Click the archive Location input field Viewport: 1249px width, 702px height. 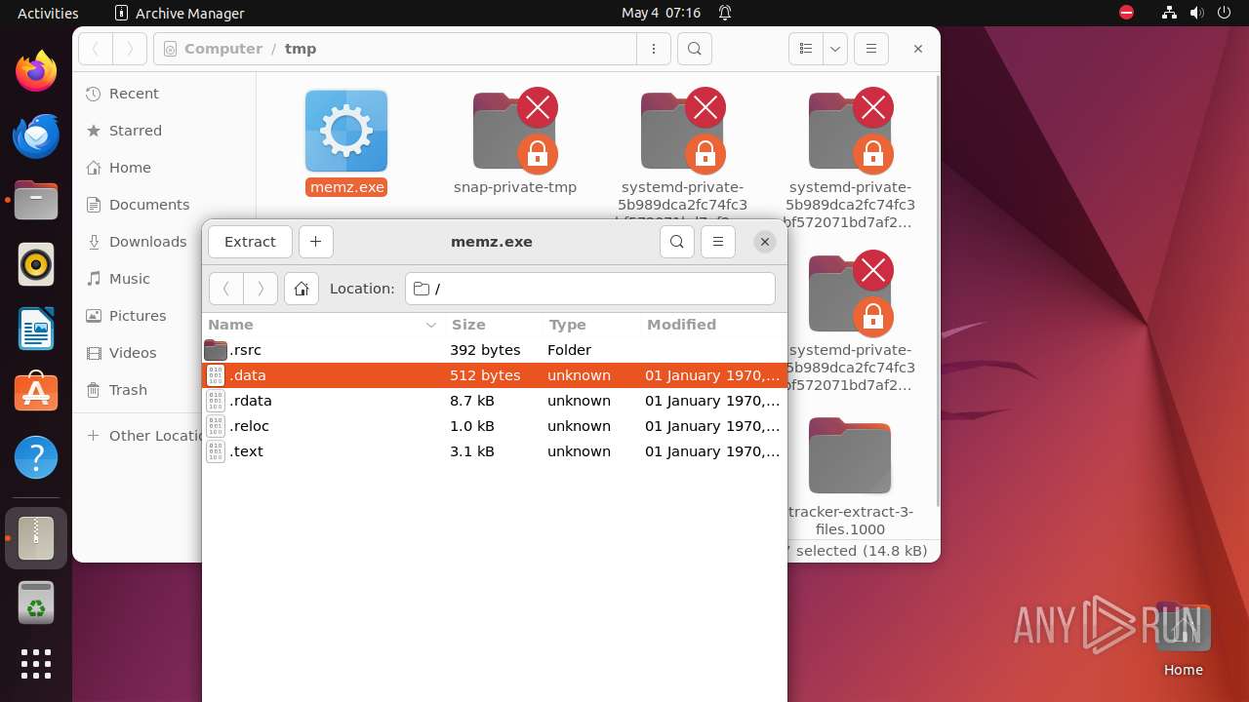590,289
